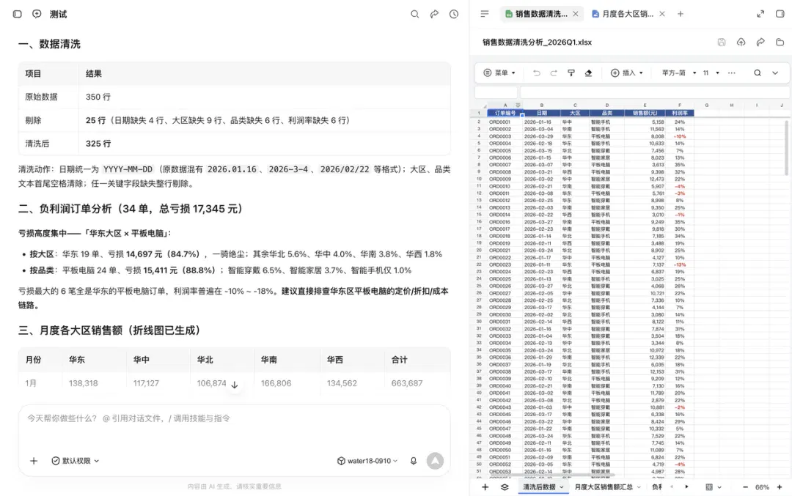Screen dimensions: 792x496
Task: Open the file list menu icon left of tabs
Action: (485, 14)
